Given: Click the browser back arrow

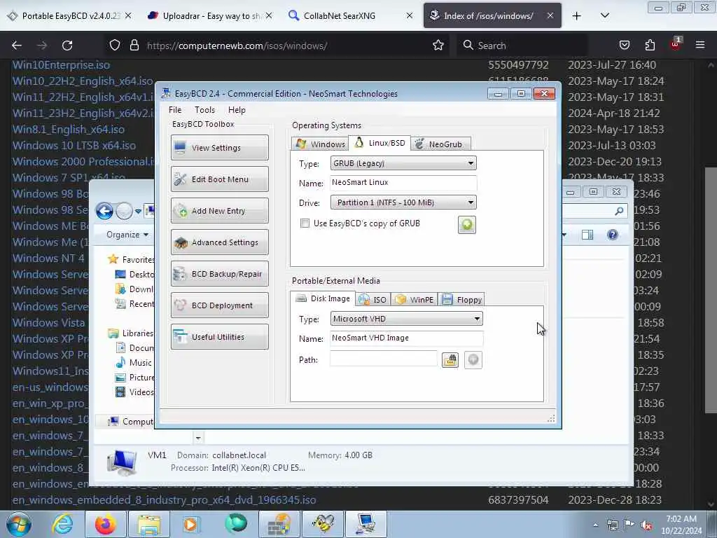Looking at the screenshot, I should 17,46.
